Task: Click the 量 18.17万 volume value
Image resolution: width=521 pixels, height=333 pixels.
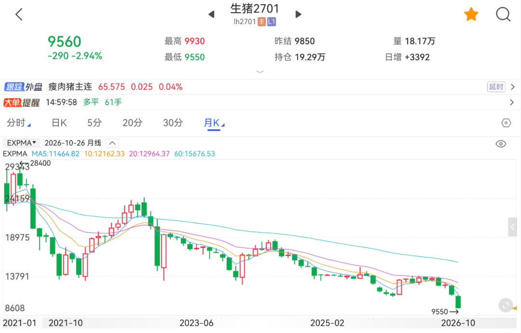Action: pyautogui.click(x=414, y=41)
